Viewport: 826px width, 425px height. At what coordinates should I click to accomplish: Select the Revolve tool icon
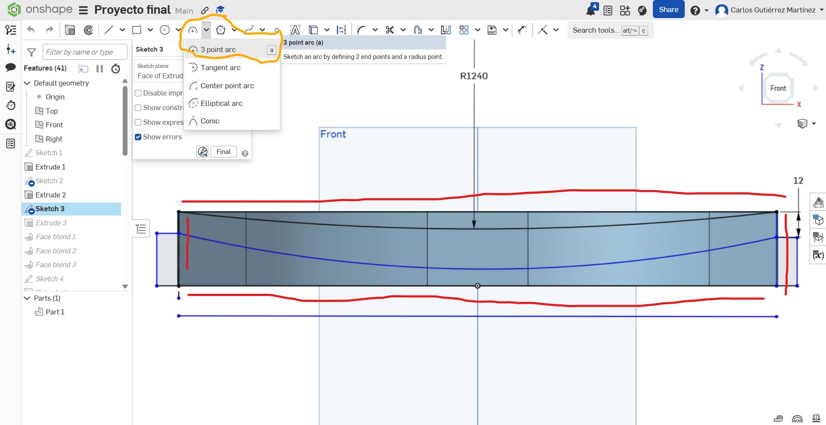coord(89,30)
